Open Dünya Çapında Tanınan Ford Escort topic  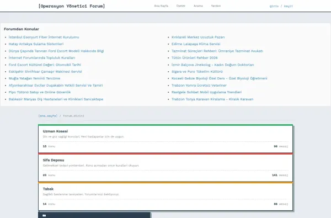coord(56,51)
